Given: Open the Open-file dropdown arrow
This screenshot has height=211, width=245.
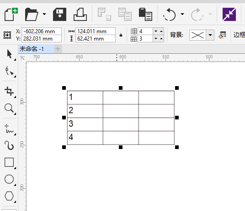Looking at the screenshot, I should (x=44, y=14).
